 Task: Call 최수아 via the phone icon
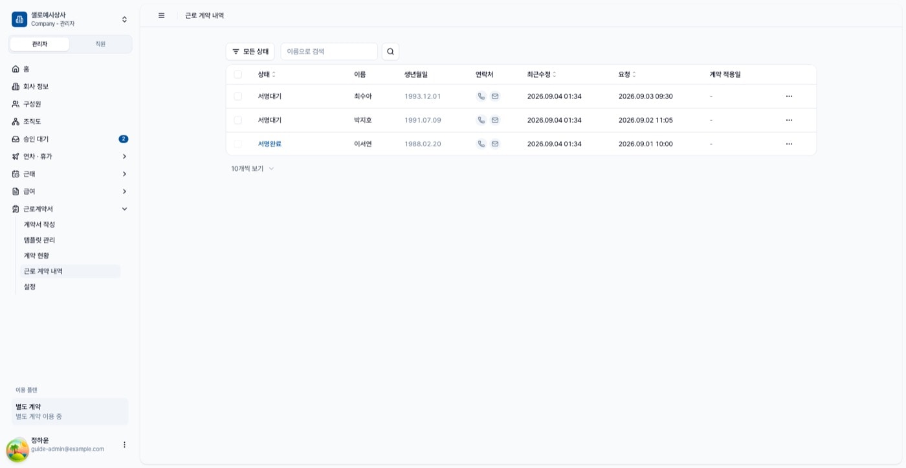(x=481, y=96)
